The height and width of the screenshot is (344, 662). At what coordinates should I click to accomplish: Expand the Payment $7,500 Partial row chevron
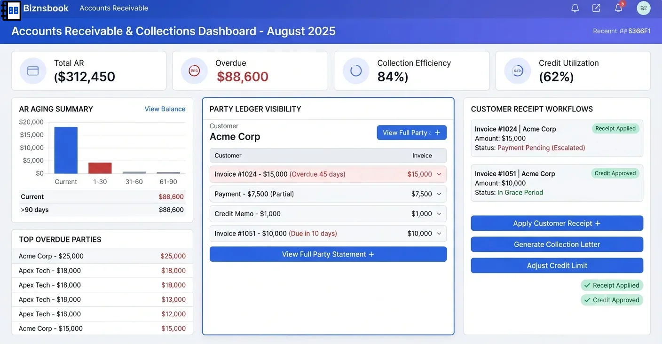[439, 194]
